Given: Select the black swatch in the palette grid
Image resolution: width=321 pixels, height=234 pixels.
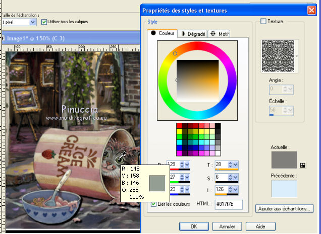Looking at the screenshot, I should pos(218,126).
